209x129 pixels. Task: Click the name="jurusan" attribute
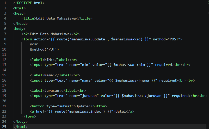(84, 96)
